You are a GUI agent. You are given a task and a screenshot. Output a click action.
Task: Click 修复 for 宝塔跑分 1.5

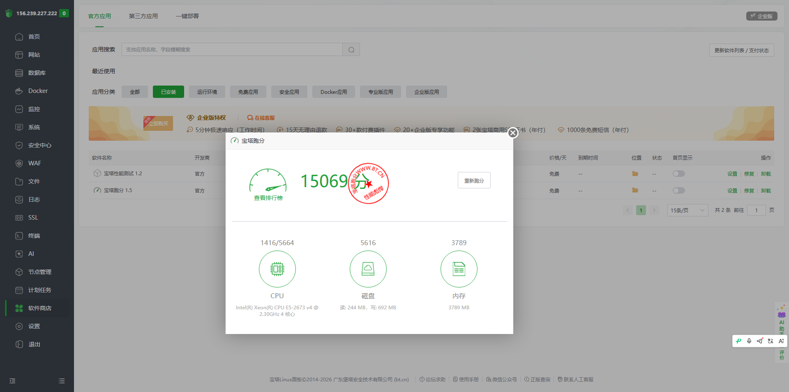[749, 191]
